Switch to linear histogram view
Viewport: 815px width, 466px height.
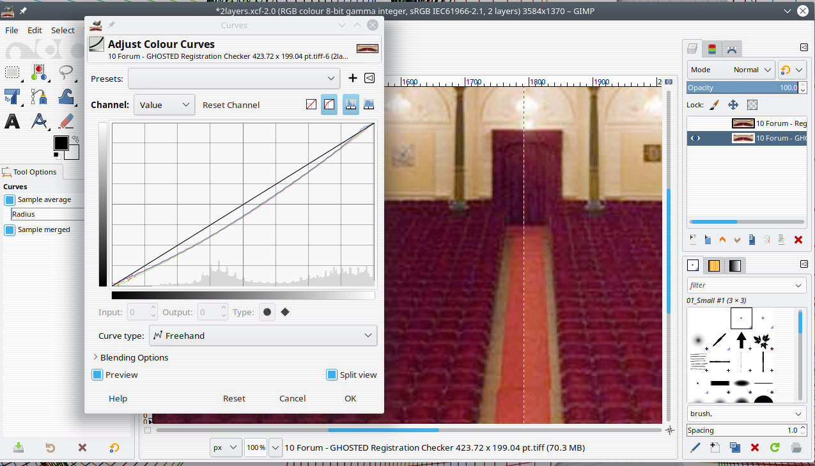[x=351, y=105]
